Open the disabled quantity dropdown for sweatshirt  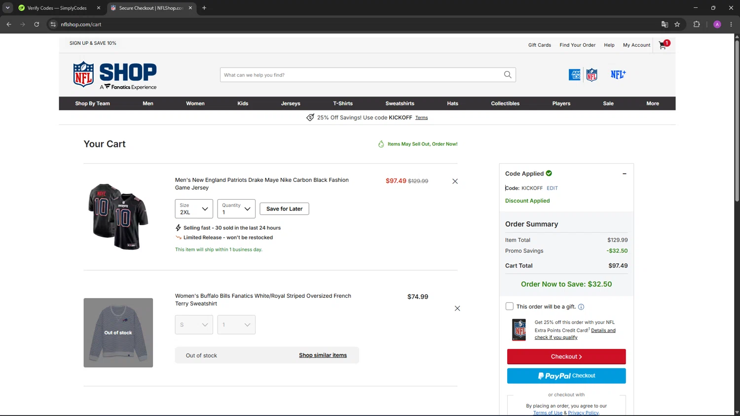coord(236,325)
